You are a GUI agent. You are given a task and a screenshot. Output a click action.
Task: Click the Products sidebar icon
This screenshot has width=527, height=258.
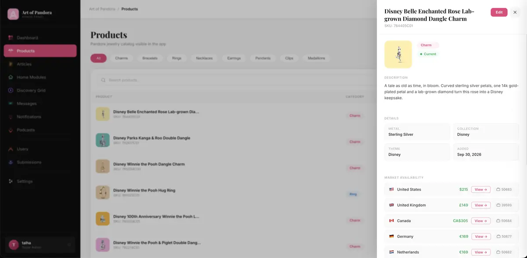pos(11,51)
